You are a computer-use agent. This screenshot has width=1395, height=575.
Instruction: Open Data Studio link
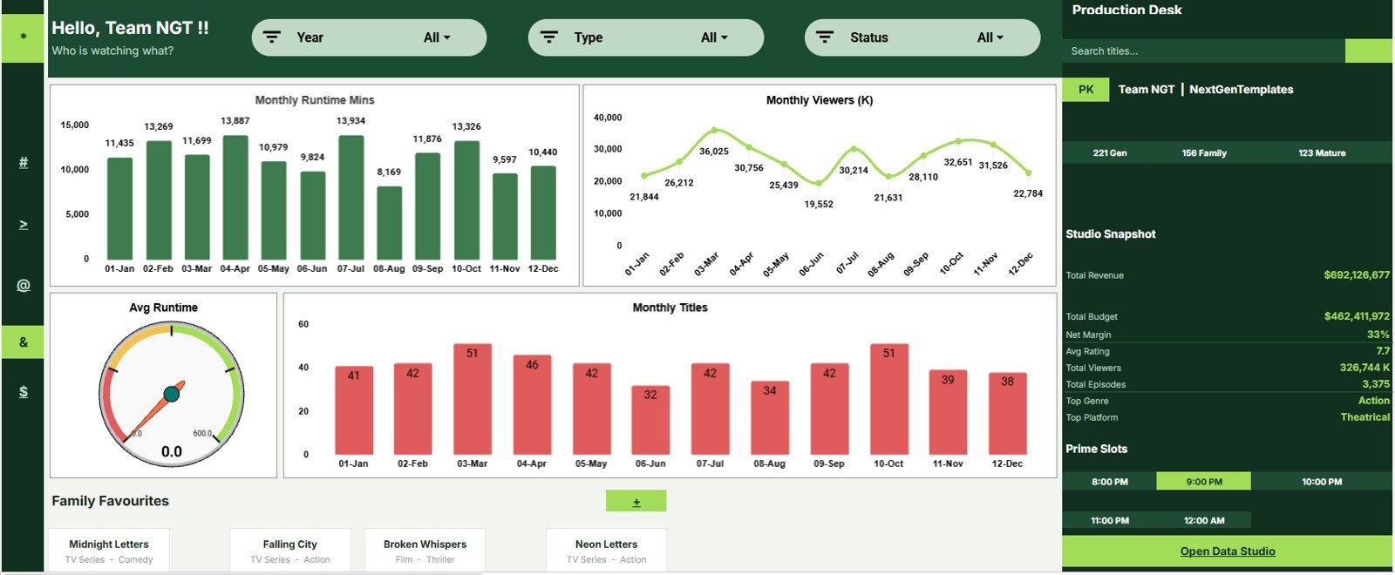click(1228, 551)
